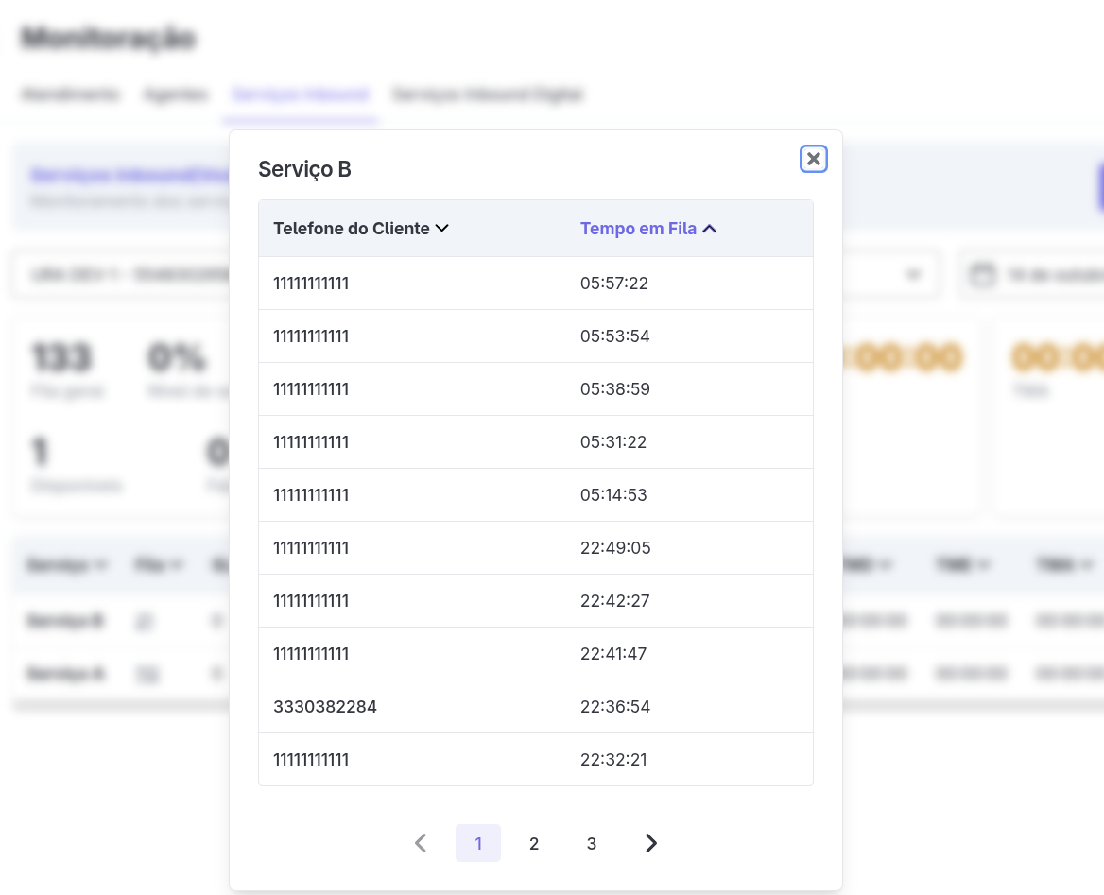Toggle Tempo em Fila sort order

(x=638, y=229)
